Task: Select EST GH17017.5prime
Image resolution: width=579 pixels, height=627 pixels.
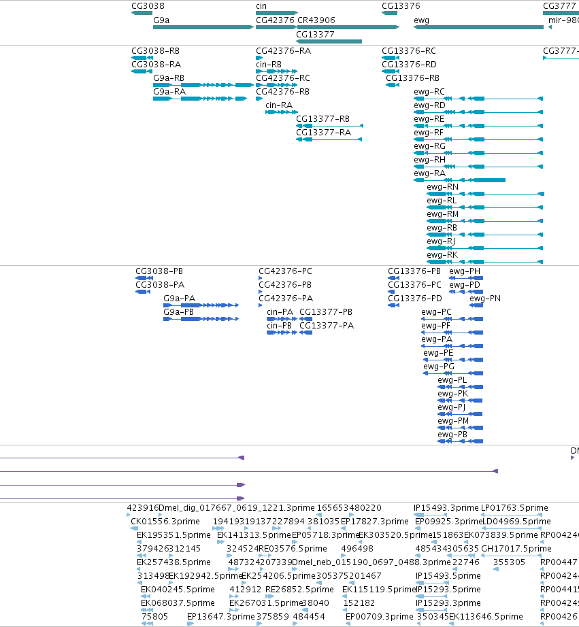Action: [x=511, y=556]
